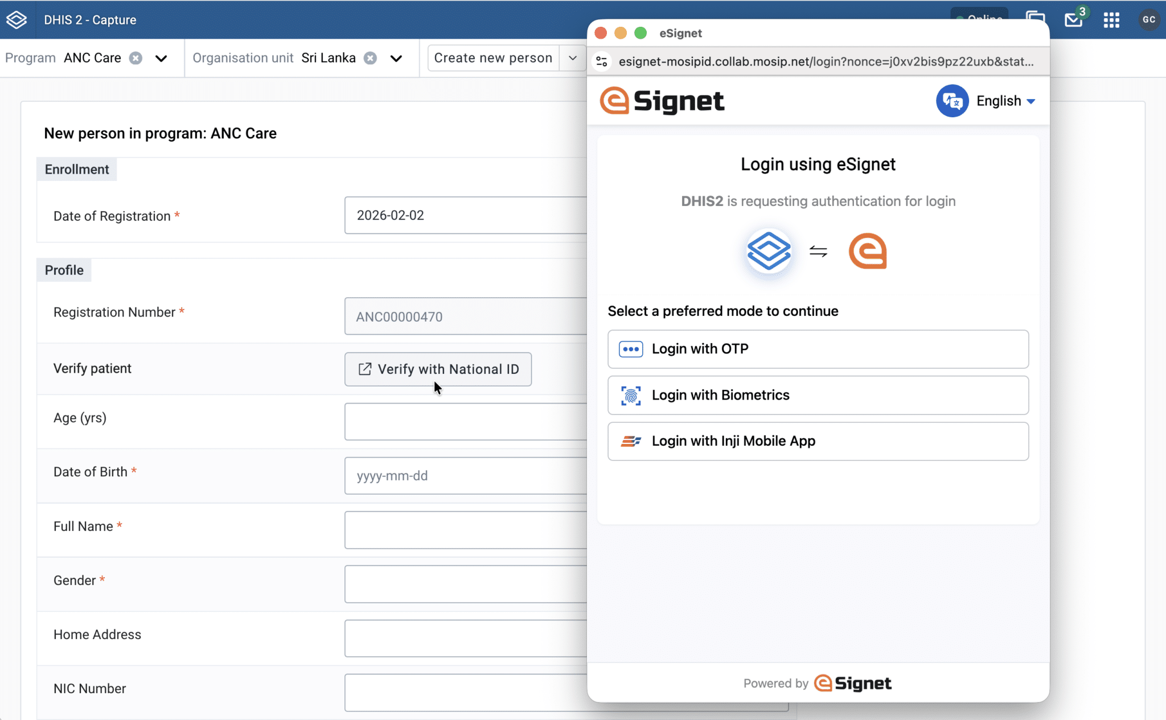Click the interpretations chat icon in header
Image resolution: width=1166 pixels, height=720 pixels.
click(x=1035, y=16)
